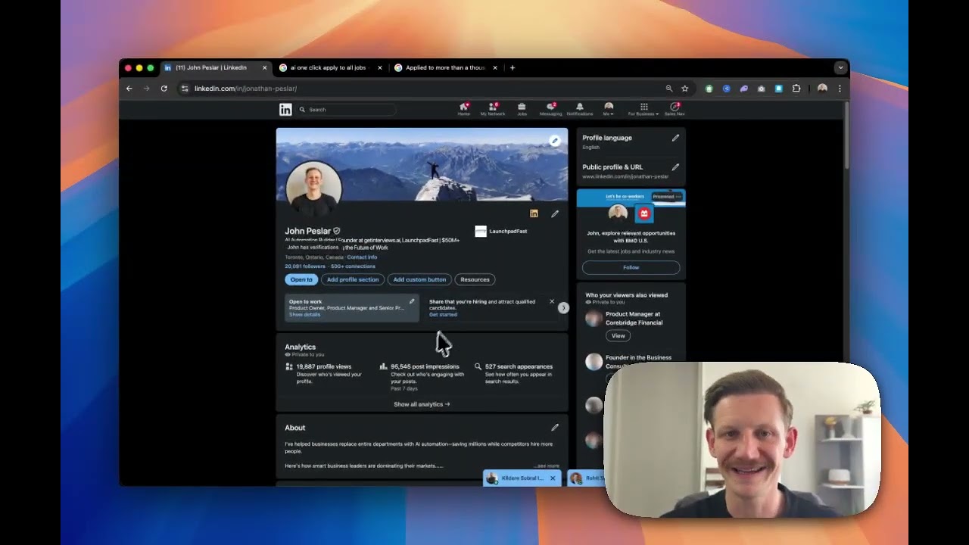Viewport: 969px width, 545px height.
Task: Click the zoom magnifier in the address bar
Action: [669, 89]
